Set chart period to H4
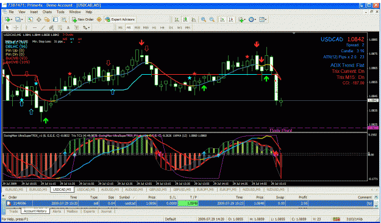Viewport: 381px width, 223px height. tap(163, 27)
